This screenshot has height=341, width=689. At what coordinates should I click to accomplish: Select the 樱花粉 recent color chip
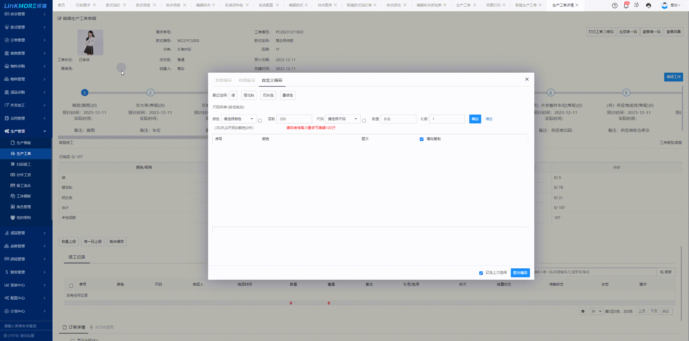pos(249,96)
